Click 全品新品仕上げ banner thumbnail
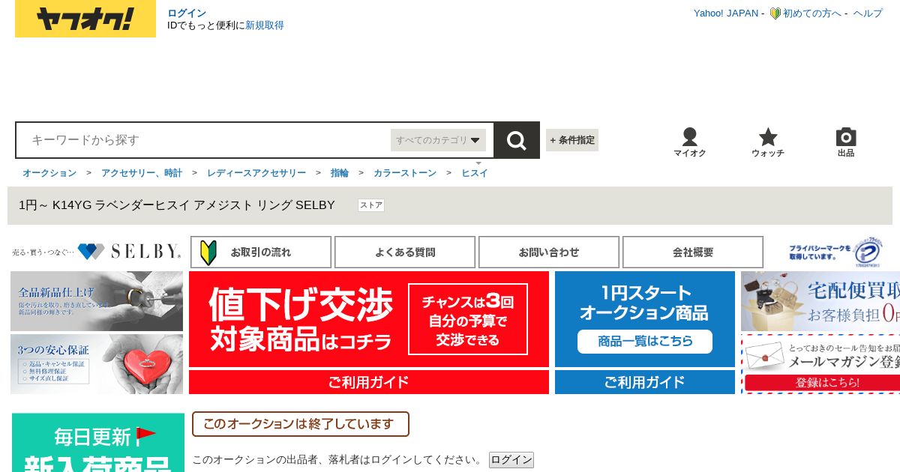 coord(97,301)
